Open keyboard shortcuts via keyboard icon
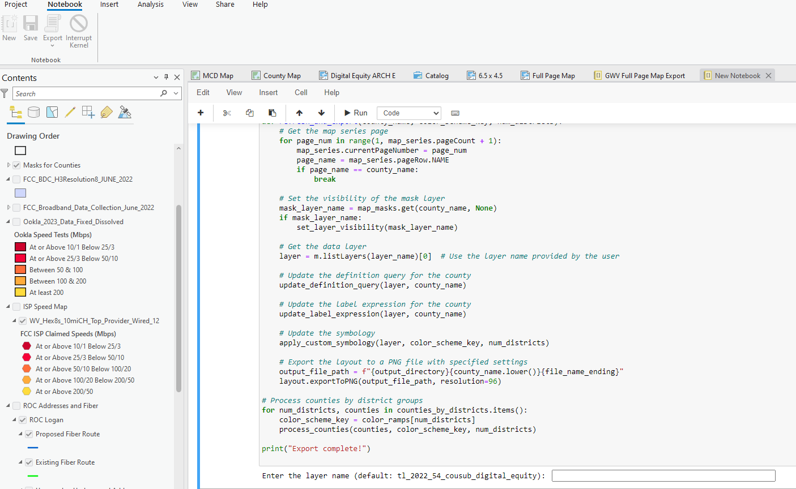This screenshot has width=796, height=489. coord(455,113)
